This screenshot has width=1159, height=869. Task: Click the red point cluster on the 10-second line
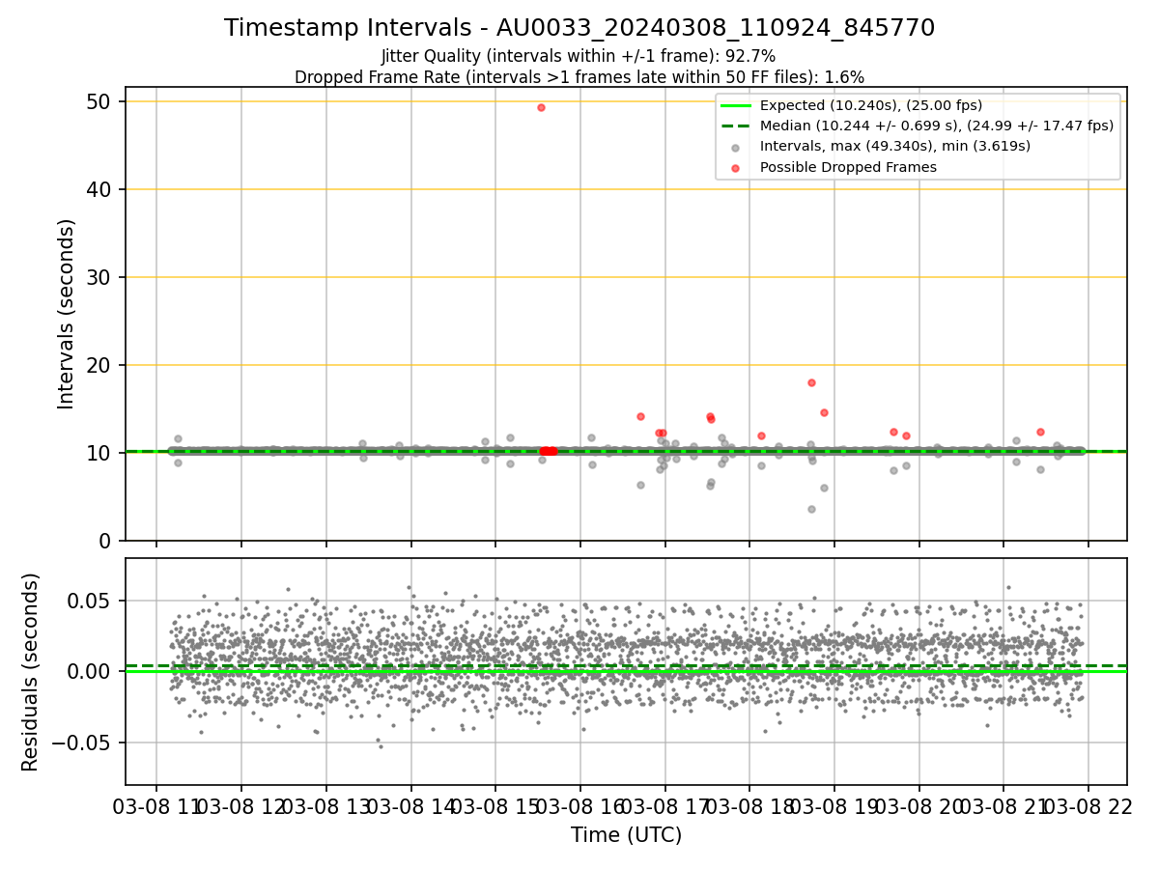click(x=548, y=451)
